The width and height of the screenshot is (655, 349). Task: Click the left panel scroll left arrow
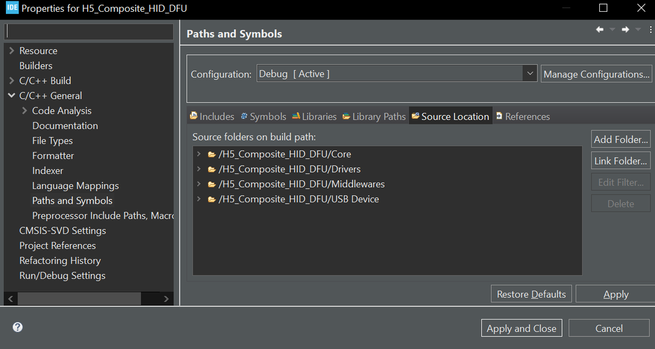10,299
